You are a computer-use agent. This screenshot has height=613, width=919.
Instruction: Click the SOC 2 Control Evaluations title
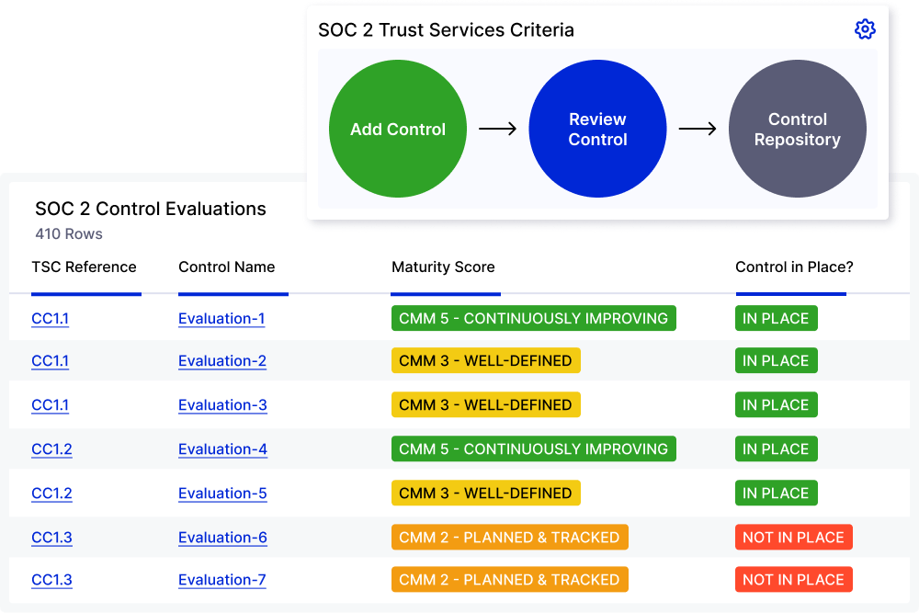(x=151, y=209)
